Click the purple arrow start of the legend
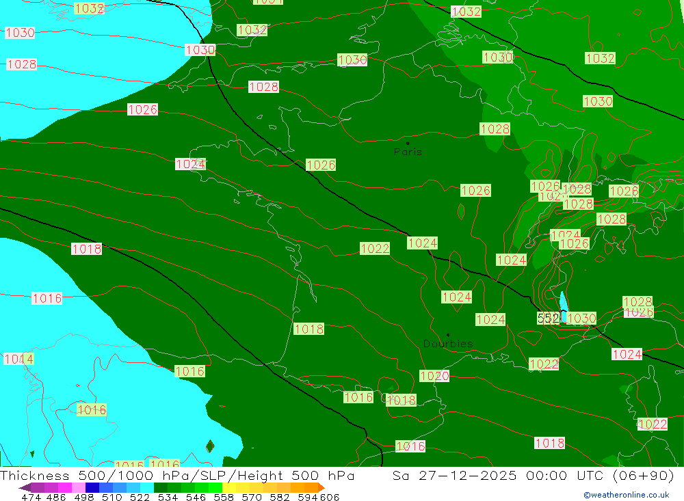 25,487
